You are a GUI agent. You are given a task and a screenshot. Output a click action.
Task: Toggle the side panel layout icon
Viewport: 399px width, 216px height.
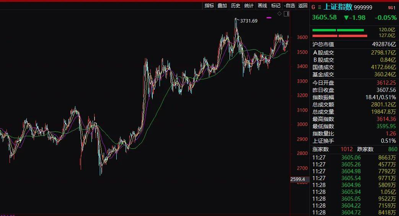(287, 14)
